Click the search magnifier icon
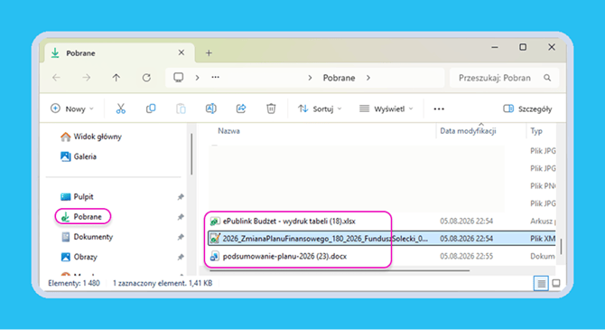605x330 pixels. click(x=547, y=78)
